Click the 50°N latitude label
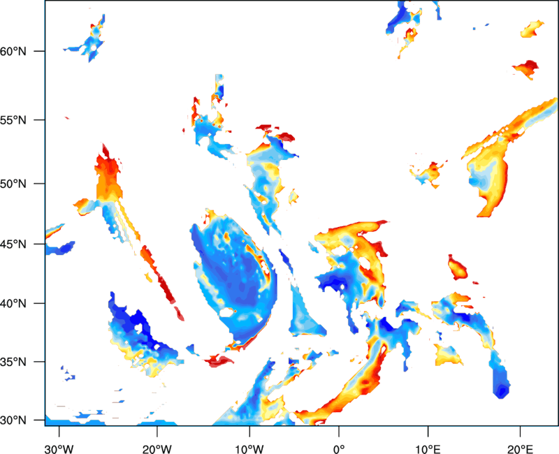The image size is (559, 454). click(x=13, y=184)
